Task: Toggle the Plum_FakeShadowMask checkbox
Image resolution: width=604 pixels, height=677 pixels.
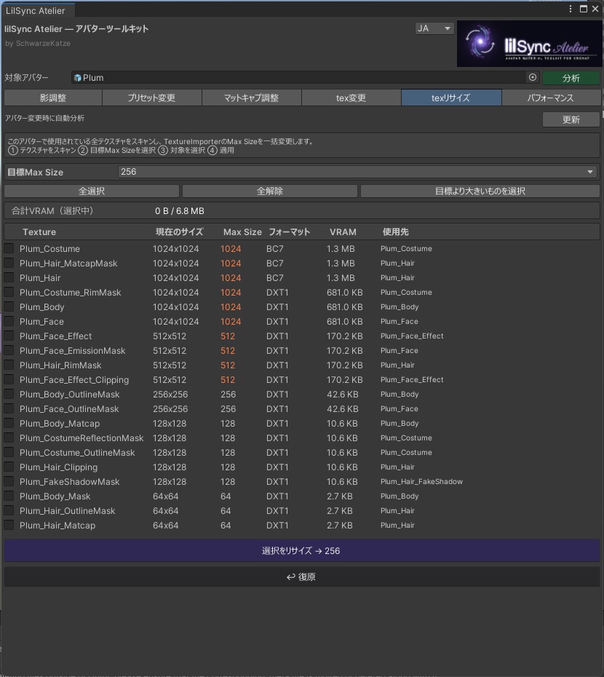Action: 9,481
